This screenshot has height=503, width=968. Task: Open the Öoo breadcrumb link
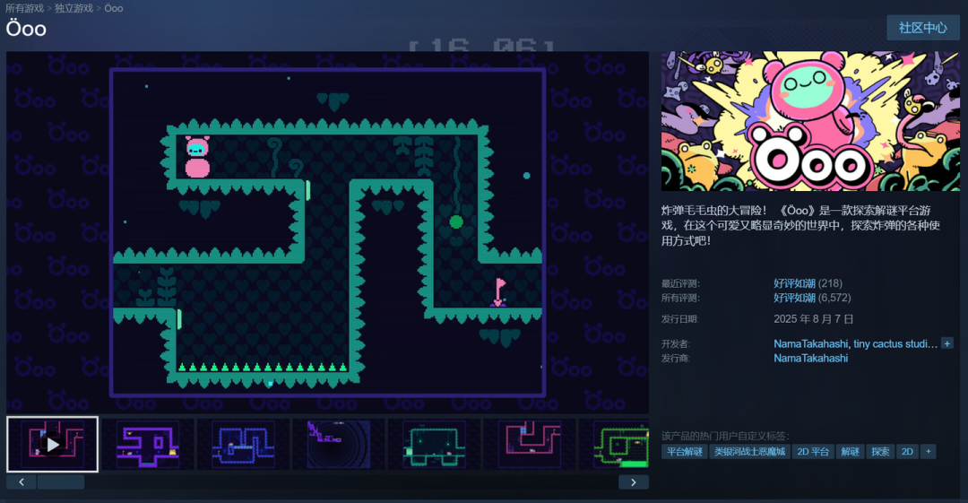coord(114,8)
